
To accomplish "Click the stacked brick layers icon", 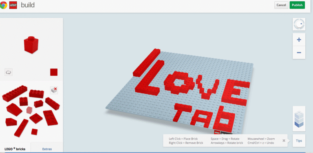I will [299, 119].
